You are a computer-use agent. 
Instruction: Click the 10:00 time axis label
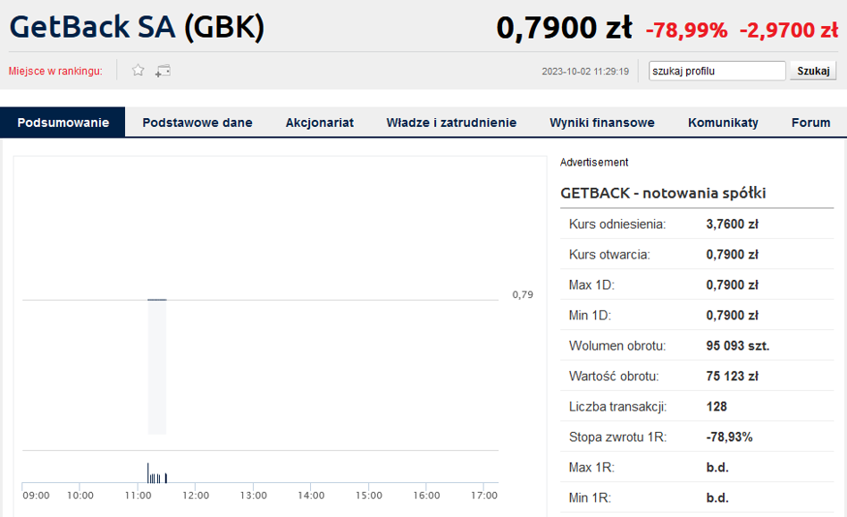point(80,496)
